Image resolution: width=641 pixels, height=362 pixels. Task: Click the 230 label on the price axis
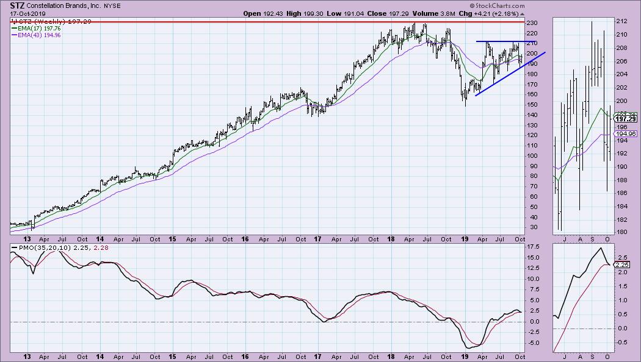[531, 23]
